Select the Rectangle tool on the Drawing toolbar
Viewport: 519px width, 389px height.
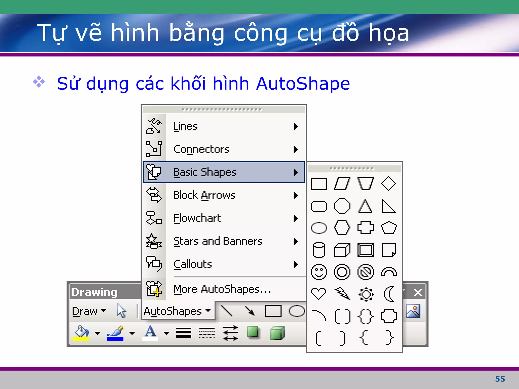point(273,311)
